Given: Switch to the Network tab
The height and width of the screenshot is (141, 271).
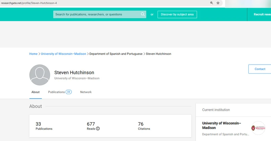Looking at the screenshot, I should click(86, 92).
